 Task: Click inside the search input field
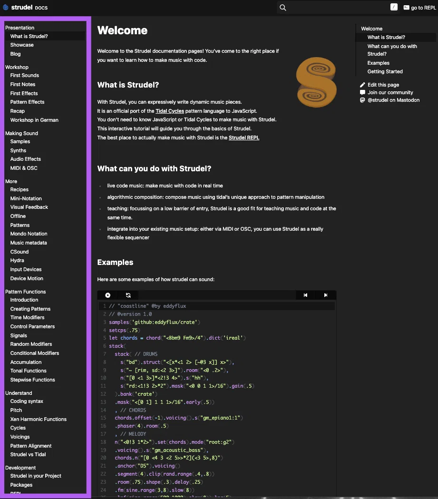337,8
